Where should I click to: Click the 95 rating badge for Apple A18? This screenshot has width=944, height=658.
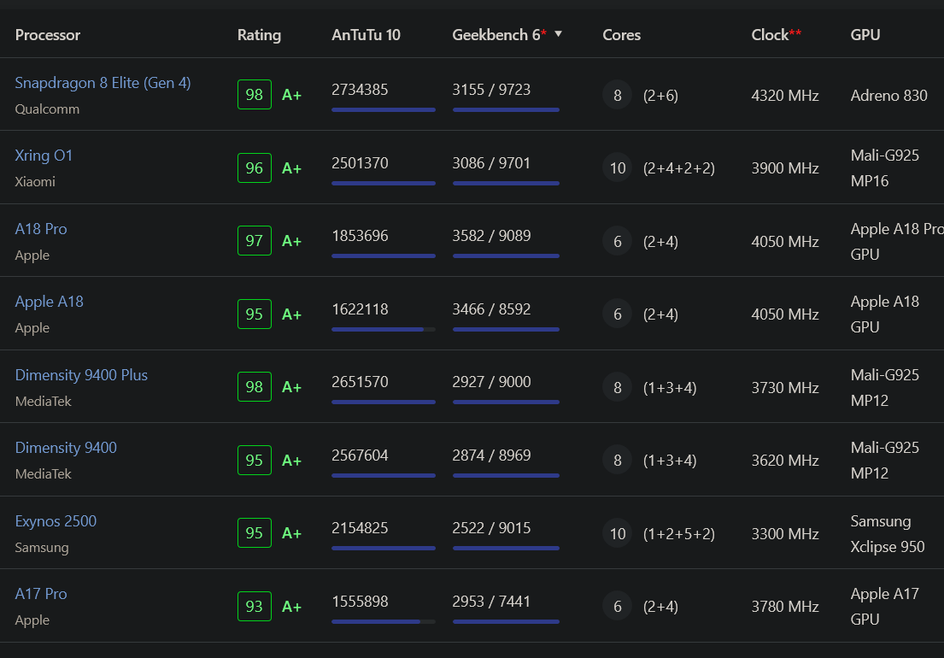[x=254, y=314]
